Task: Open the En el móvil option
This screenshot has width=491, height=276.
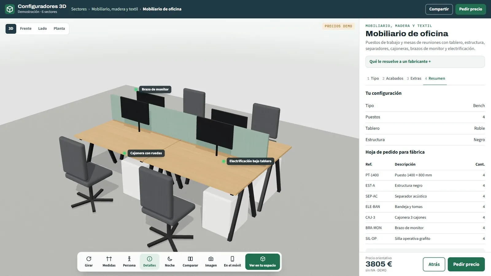Action: coord(232,262)
